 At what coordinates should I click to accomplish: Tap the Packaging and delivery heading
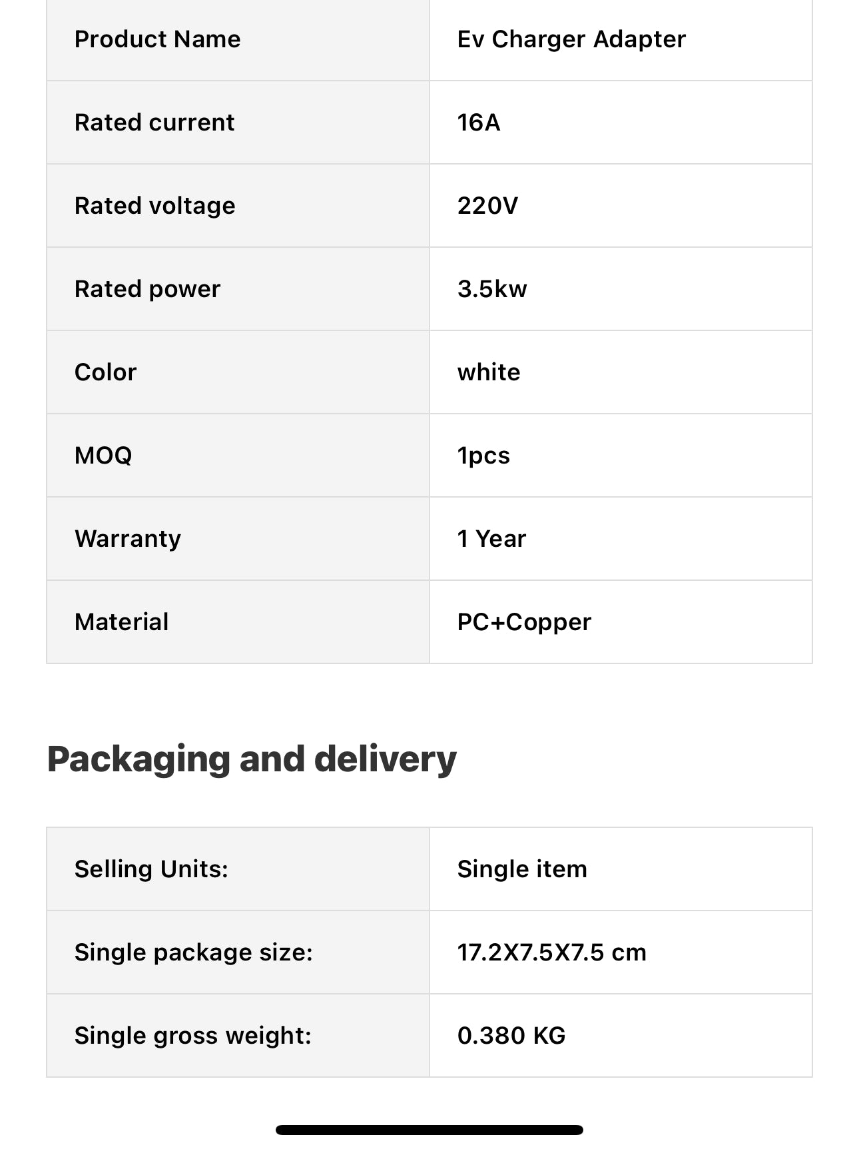click(252, 759)
